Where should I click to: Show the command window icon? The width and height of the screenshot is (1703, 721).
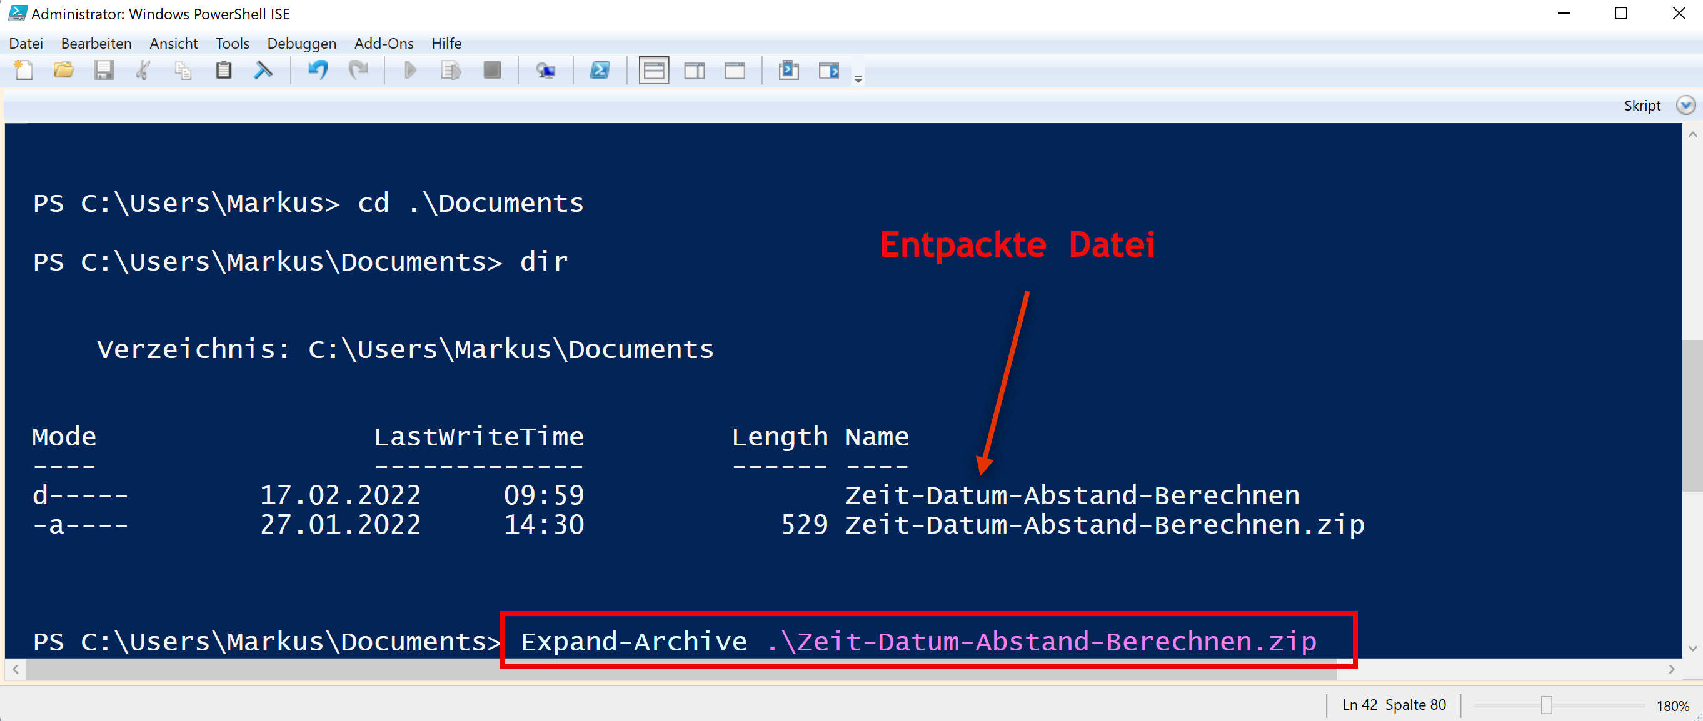pyautogui.click(x=789, y=71)
